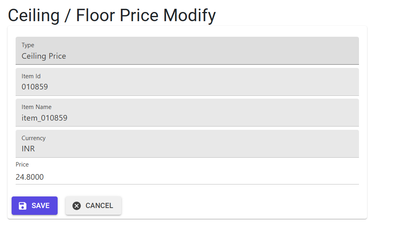
Task: Click the Item Id label
Action: click(31, 76)
